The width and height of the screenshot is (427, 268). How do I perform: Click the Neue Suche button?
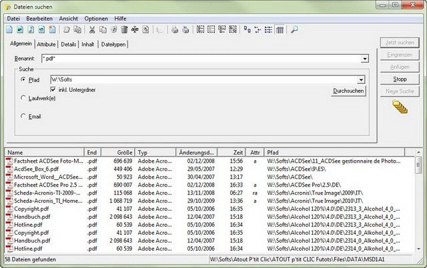pyautogui.click(x=400, y=91)
